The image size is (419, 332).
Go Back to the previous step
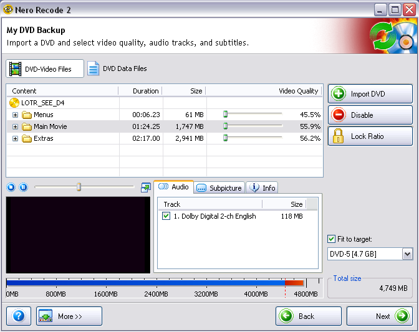coord(309,316)
